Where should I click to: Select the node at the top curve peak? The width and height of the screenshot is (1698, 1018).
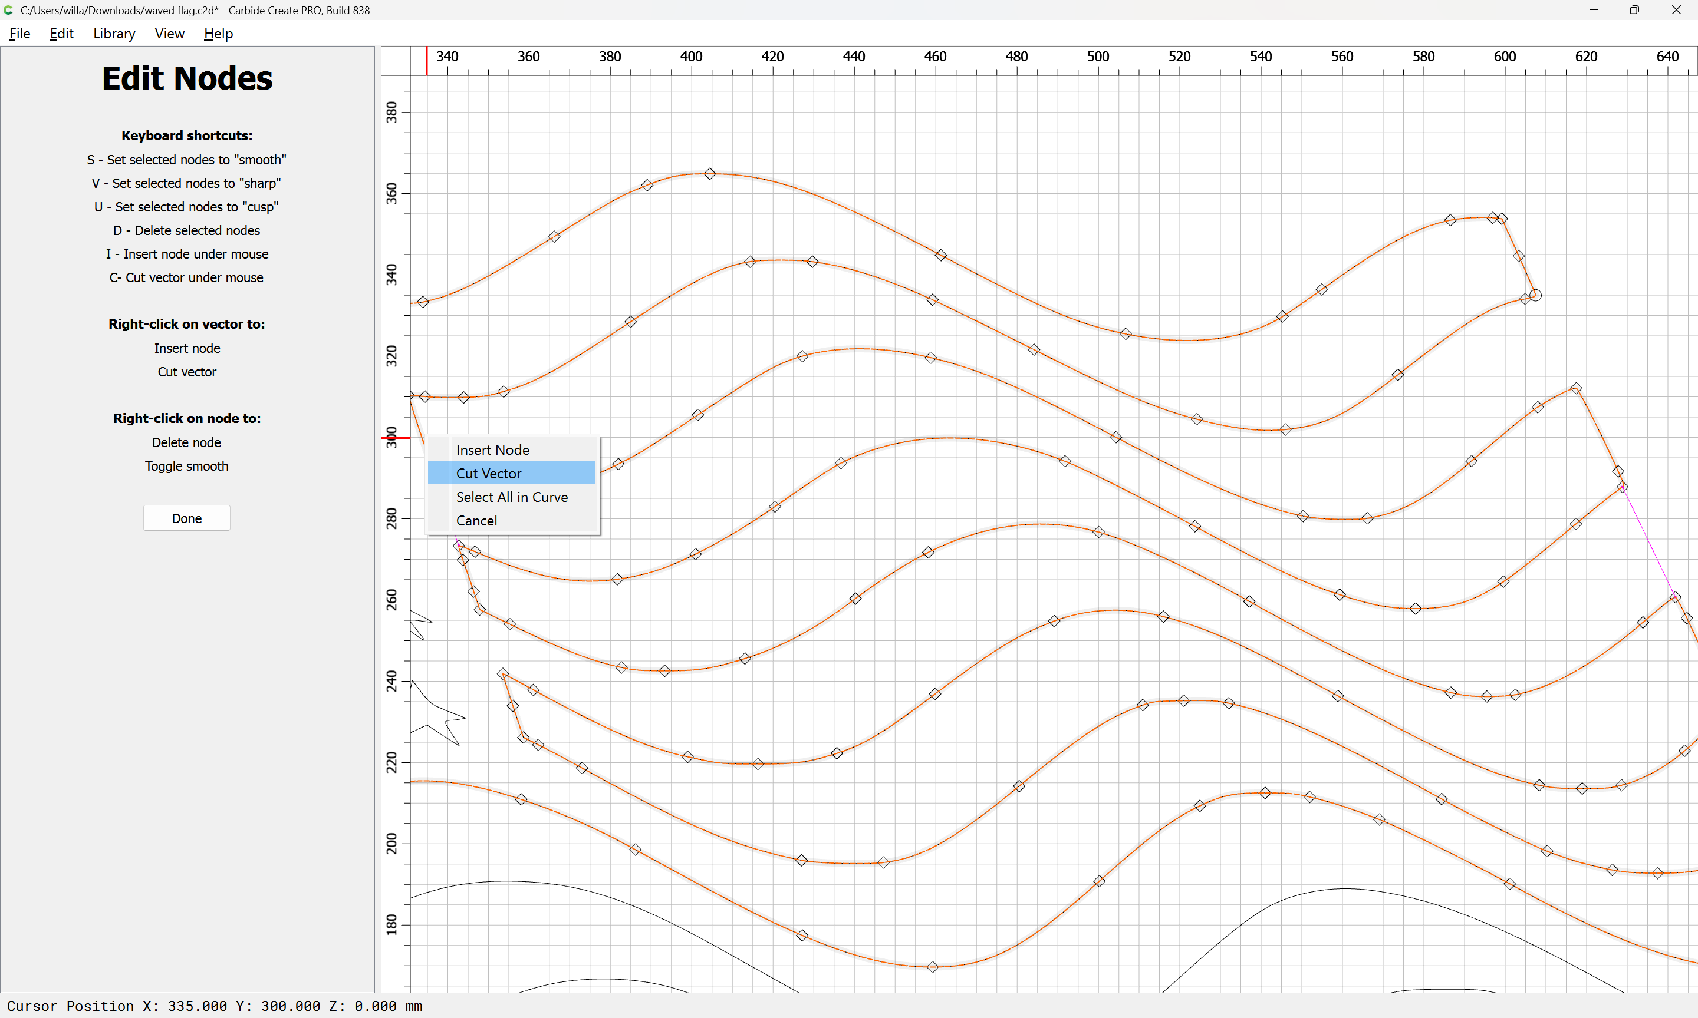pyautogui.click(x=710, y=174)
